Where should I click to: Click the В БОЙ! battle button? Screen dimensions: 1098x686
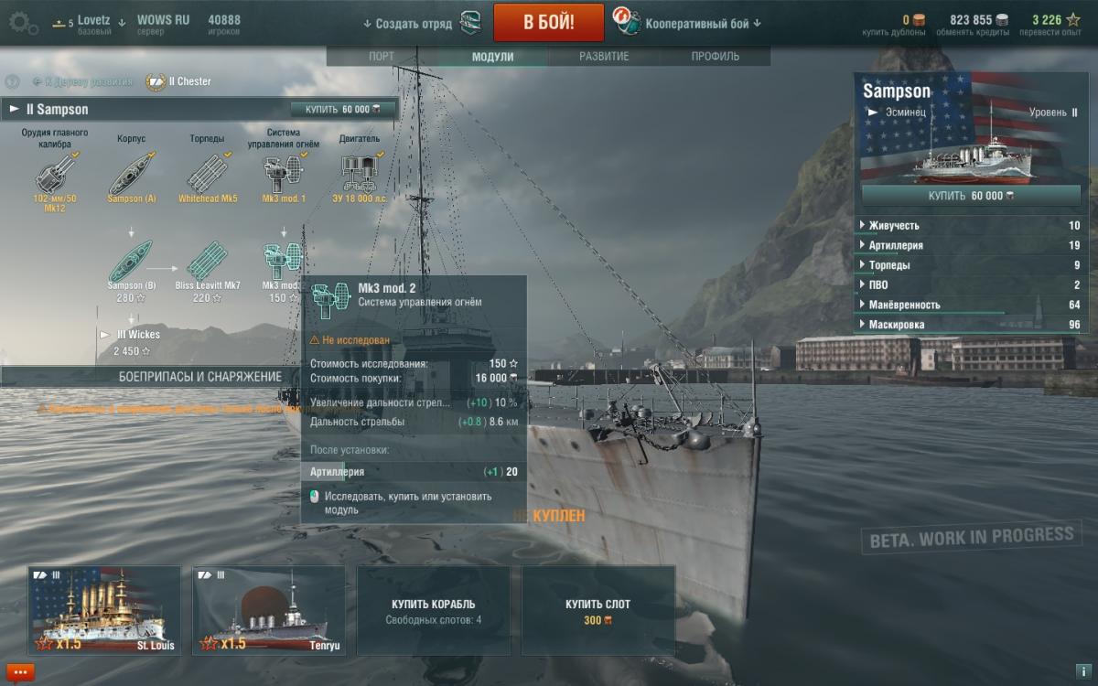coord(549,23)
